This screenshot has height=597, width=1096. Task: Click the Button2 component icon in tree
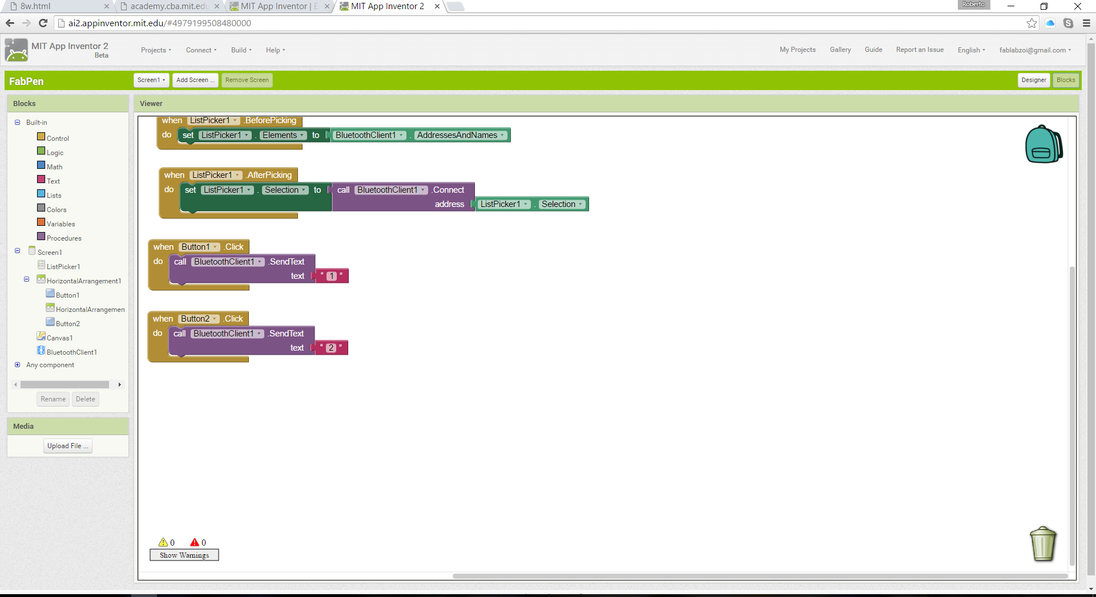tap(50, 322)
